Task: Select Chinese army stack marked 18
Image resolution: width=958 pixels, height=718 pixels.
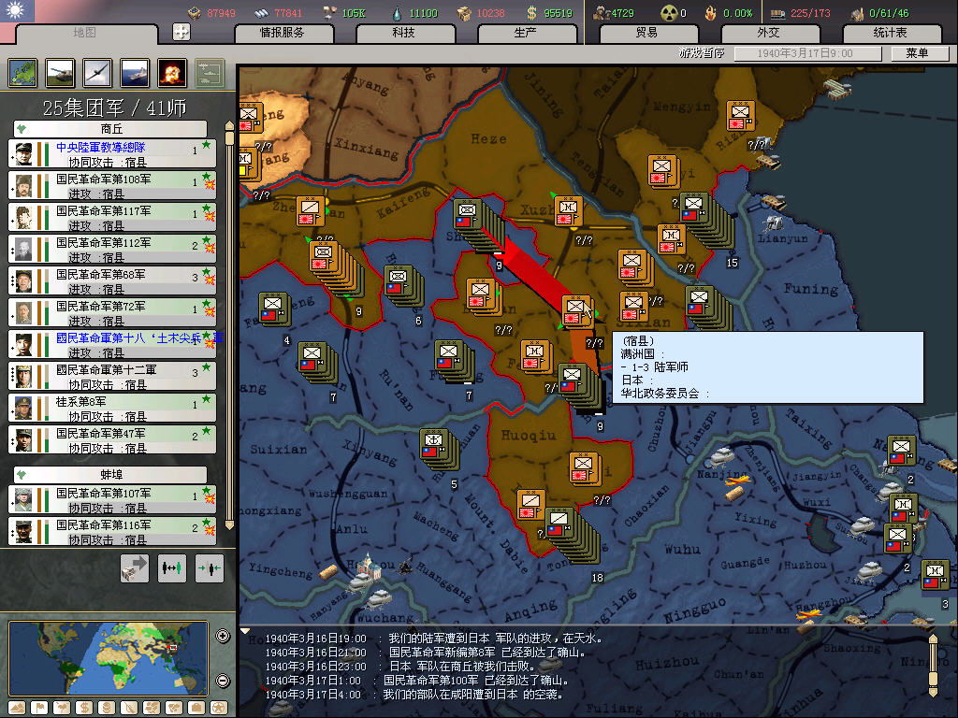Action: pos(561,524)
